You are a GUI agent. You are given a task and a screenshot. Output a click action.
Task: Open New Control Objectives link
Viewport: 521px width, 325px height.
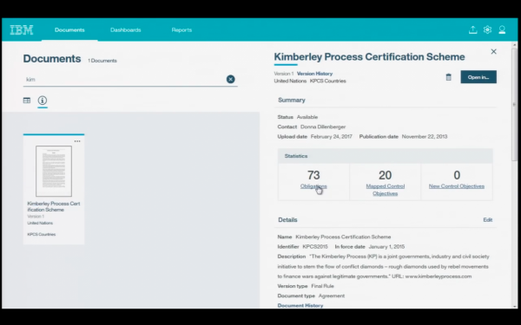point(457,186)
